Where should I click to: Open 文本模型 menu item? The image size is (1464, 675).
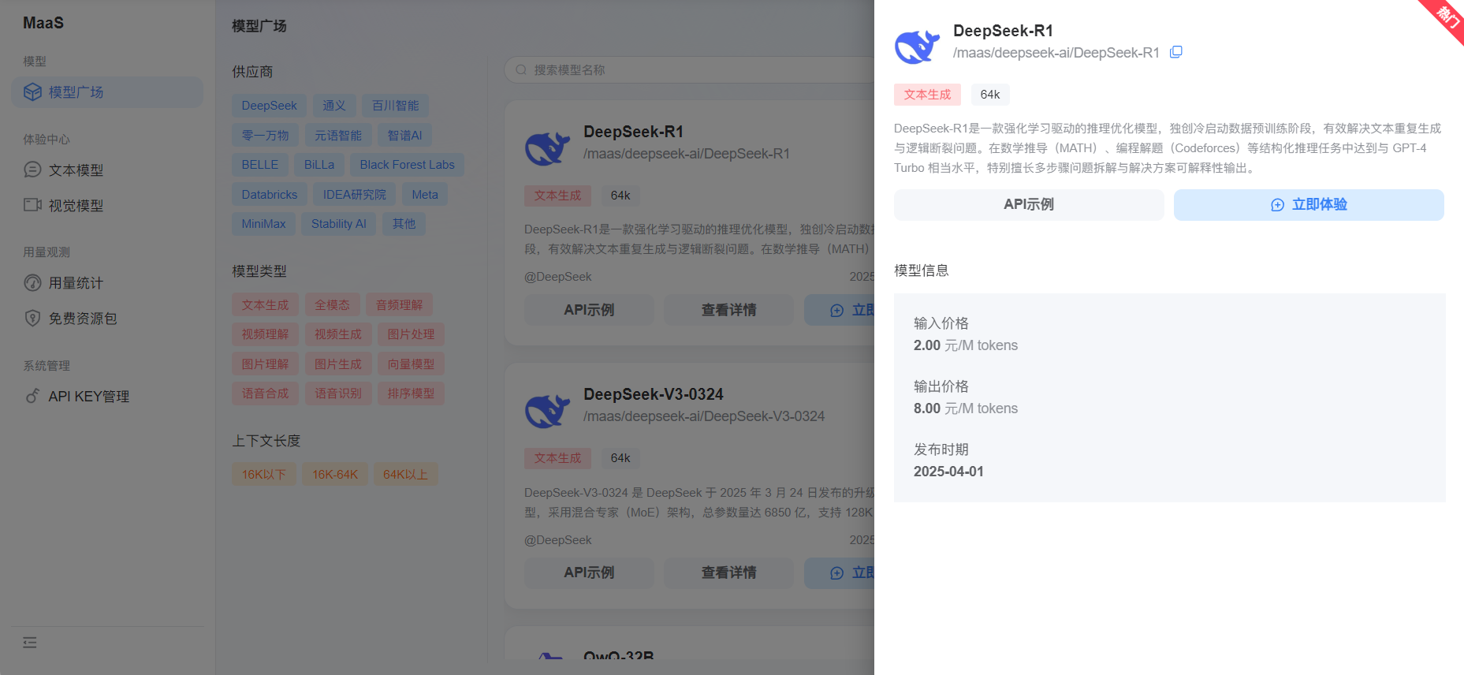(107, 170)
